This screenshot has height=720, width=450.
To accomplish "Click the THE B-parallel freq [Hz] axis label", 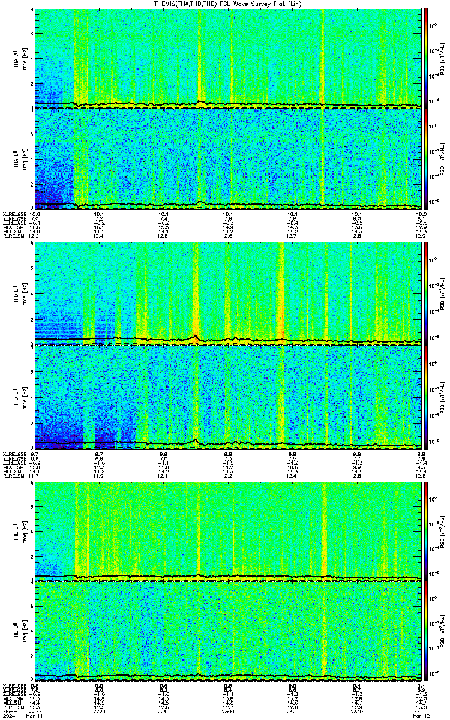I will click(25, 632).
